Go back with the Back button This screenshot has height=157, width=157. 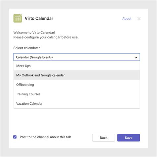[103, 138]
